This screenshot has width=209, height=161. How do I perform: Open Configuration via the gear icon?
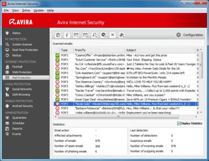tap(179, 35)
